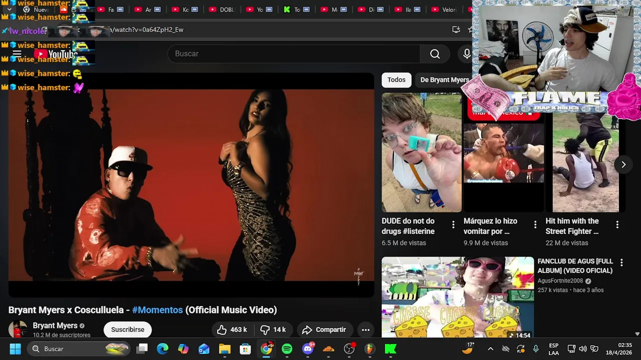This screenshot has width=641, height=360.
Task: Open FL Studio from the taskbar
Action: point(370,348)
